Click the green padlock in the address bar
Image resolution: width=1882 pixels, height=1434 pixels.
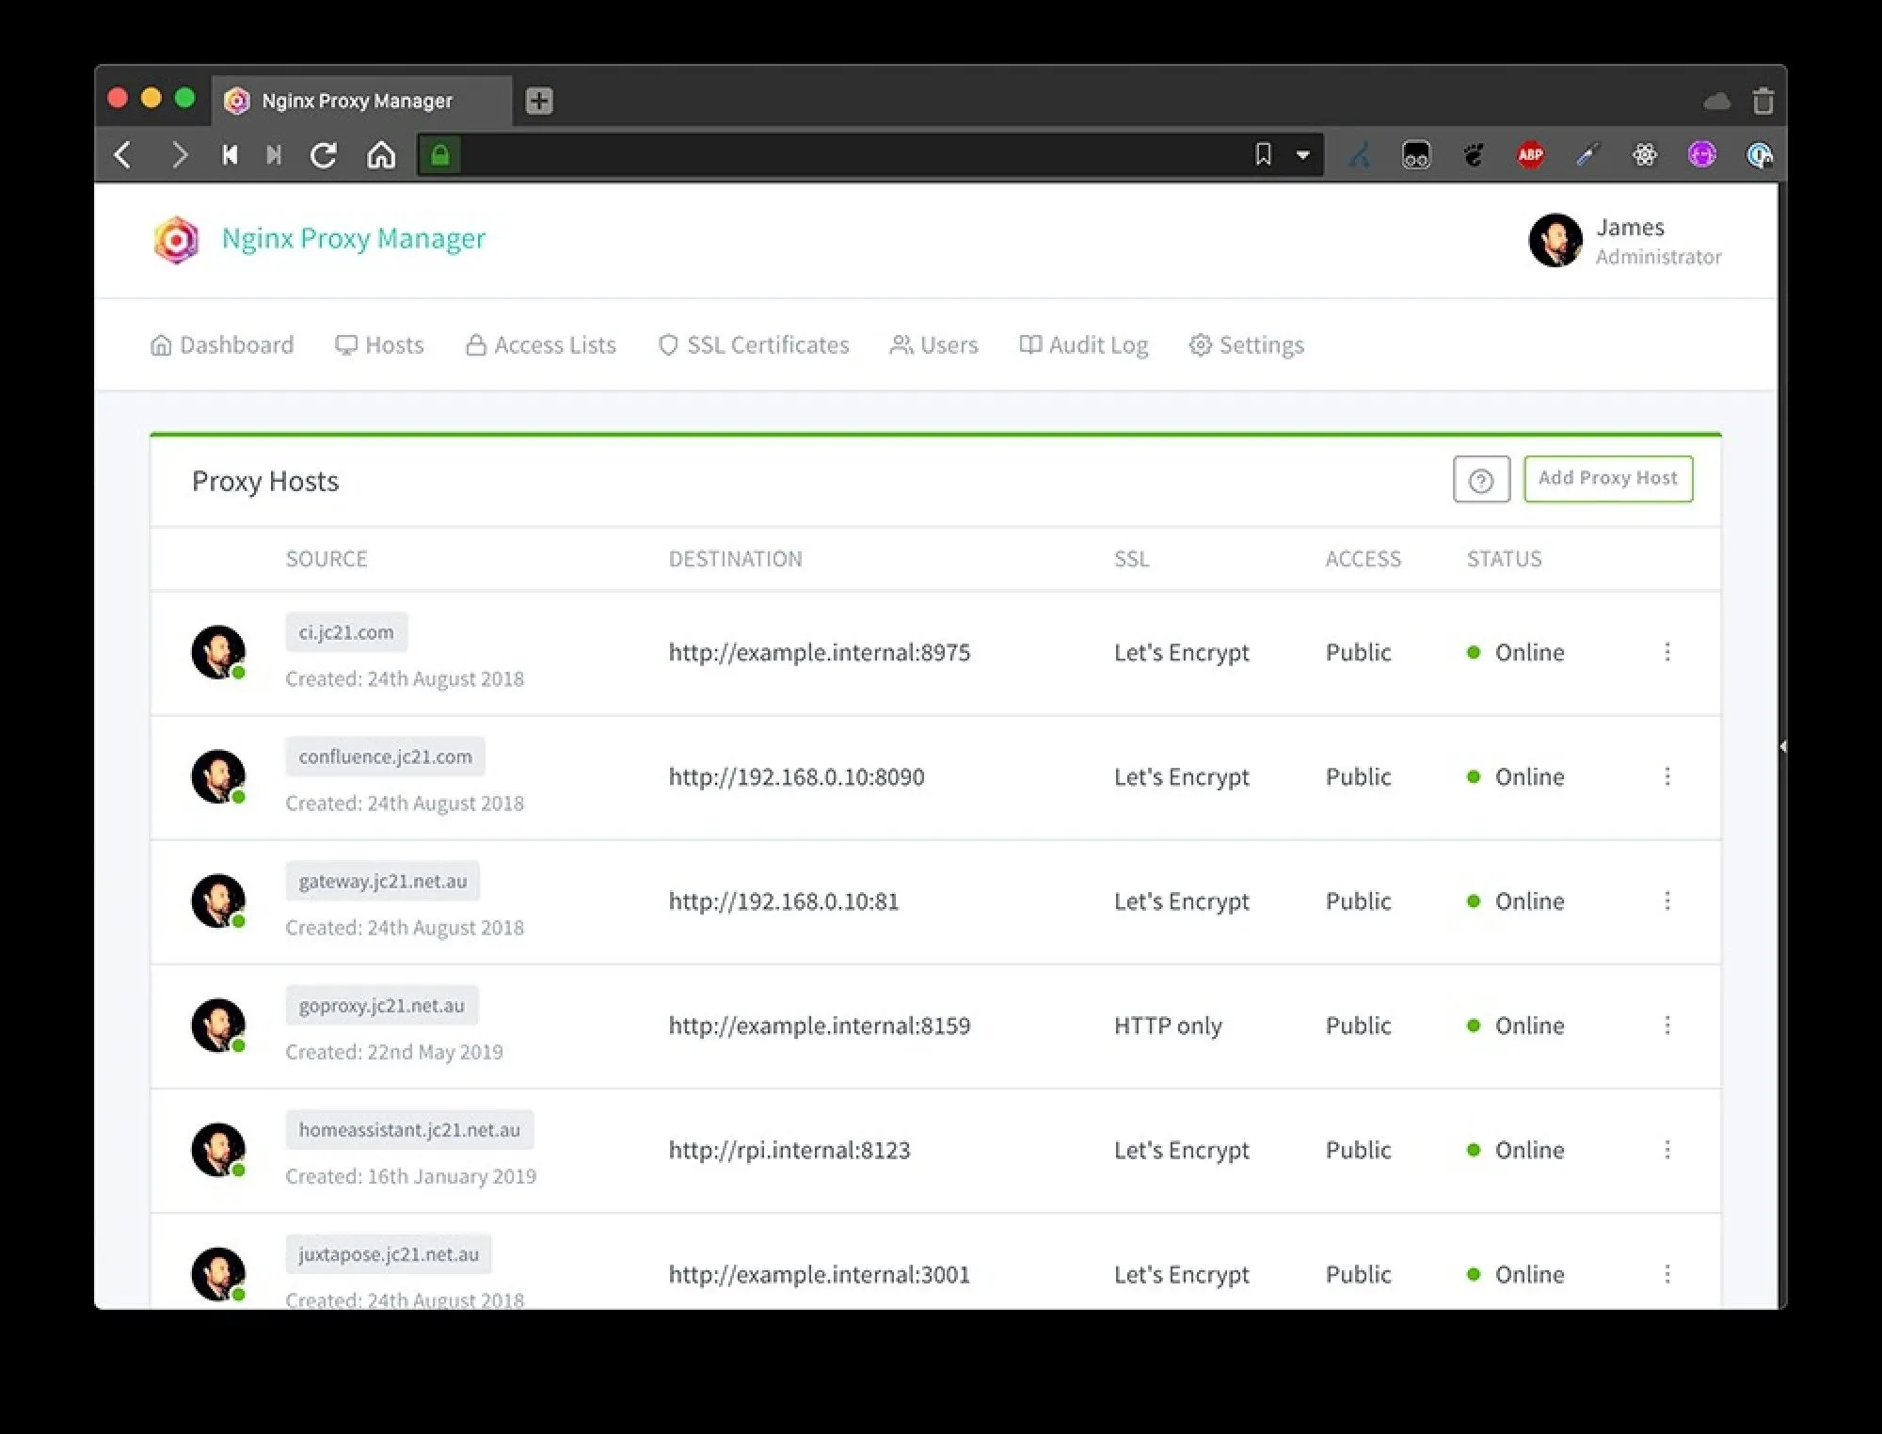pyautogui.click(x=439, y=154)
